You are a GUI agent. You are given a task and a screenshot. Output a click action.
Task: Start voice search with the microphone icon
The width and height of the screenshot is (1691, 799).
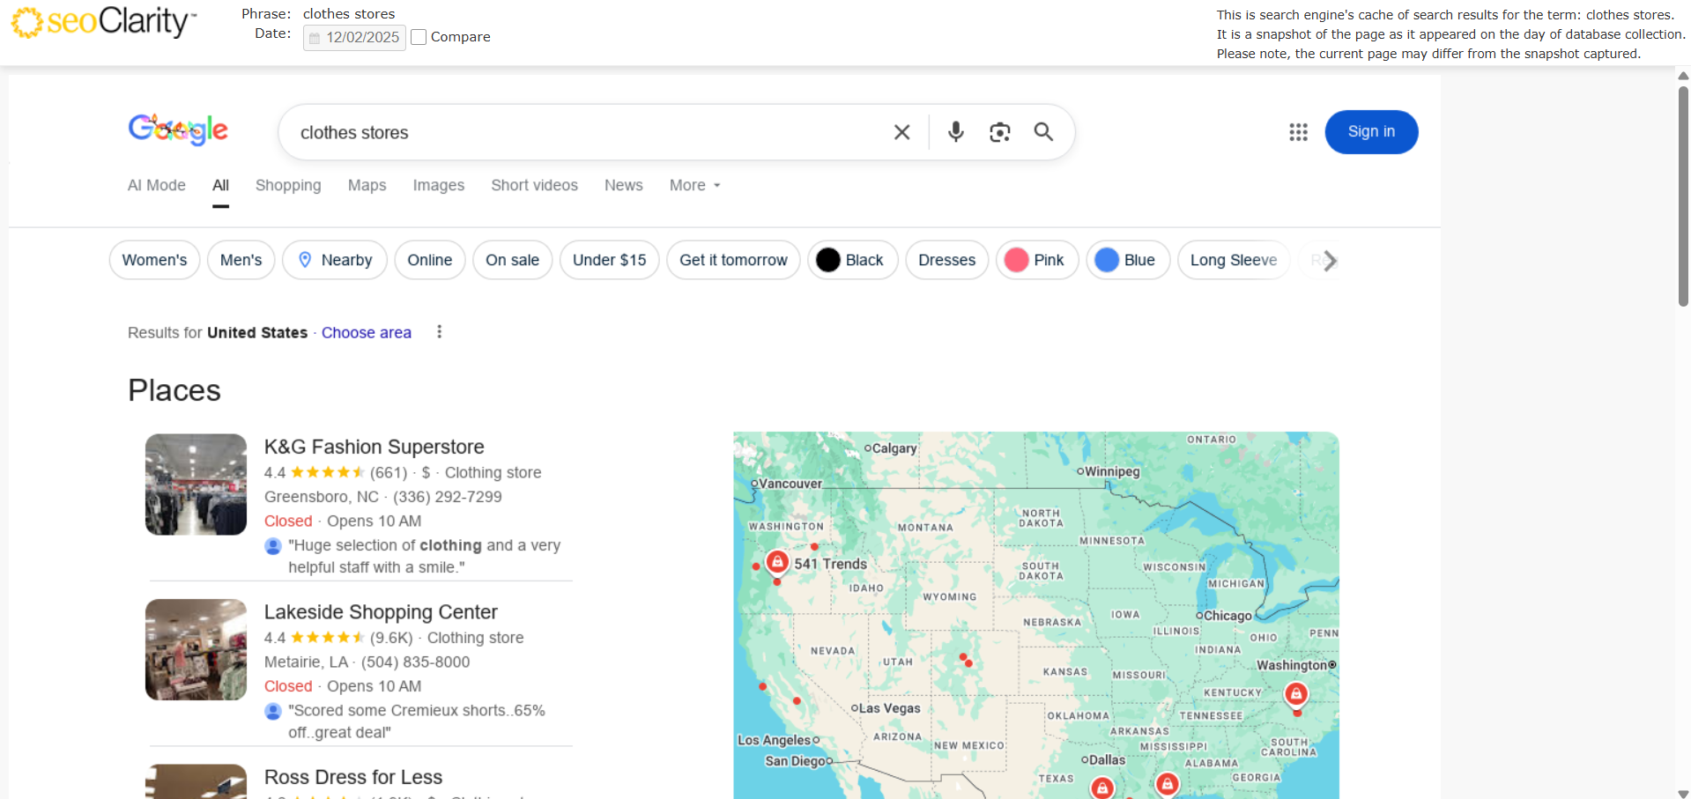click(x=955, y=132)
